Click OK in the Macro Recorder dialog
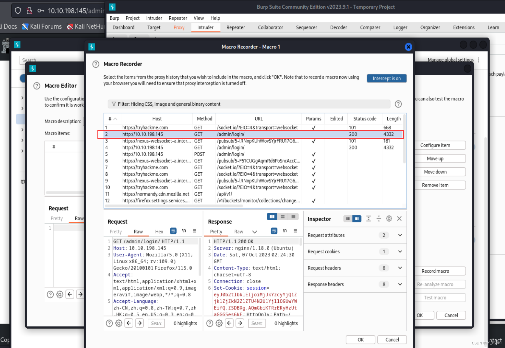 [361, 340]
